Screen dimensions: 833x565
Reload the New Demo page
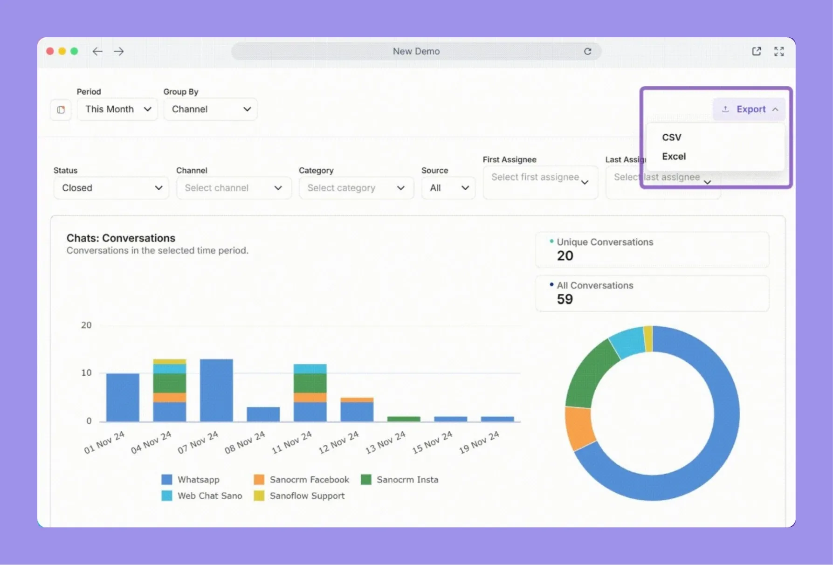pos(587,51)
